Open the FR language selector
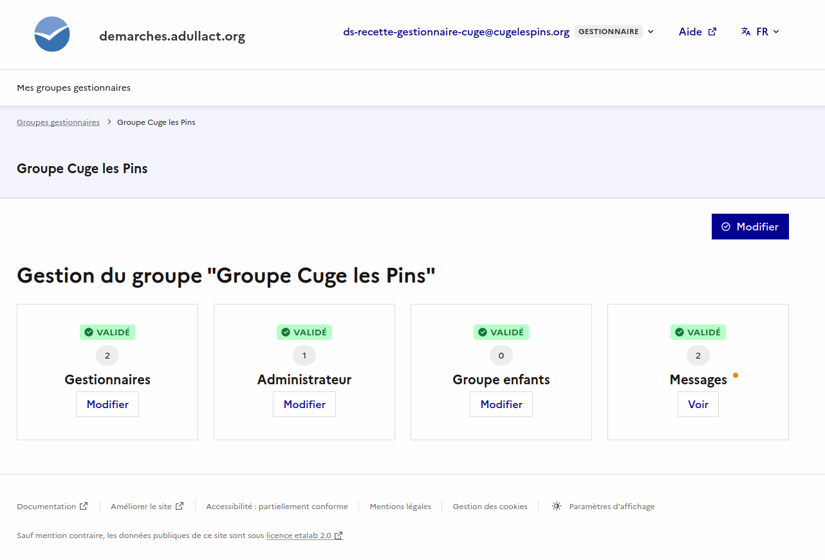This screenshot has width=825, height=560. [x=760, y=32]
